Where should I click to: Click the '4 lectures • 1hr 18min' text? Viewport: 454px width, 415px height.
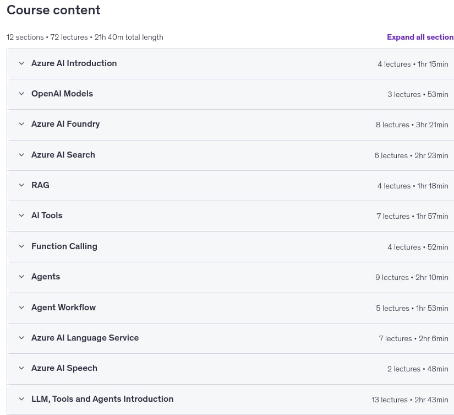(x=413, y=186)
